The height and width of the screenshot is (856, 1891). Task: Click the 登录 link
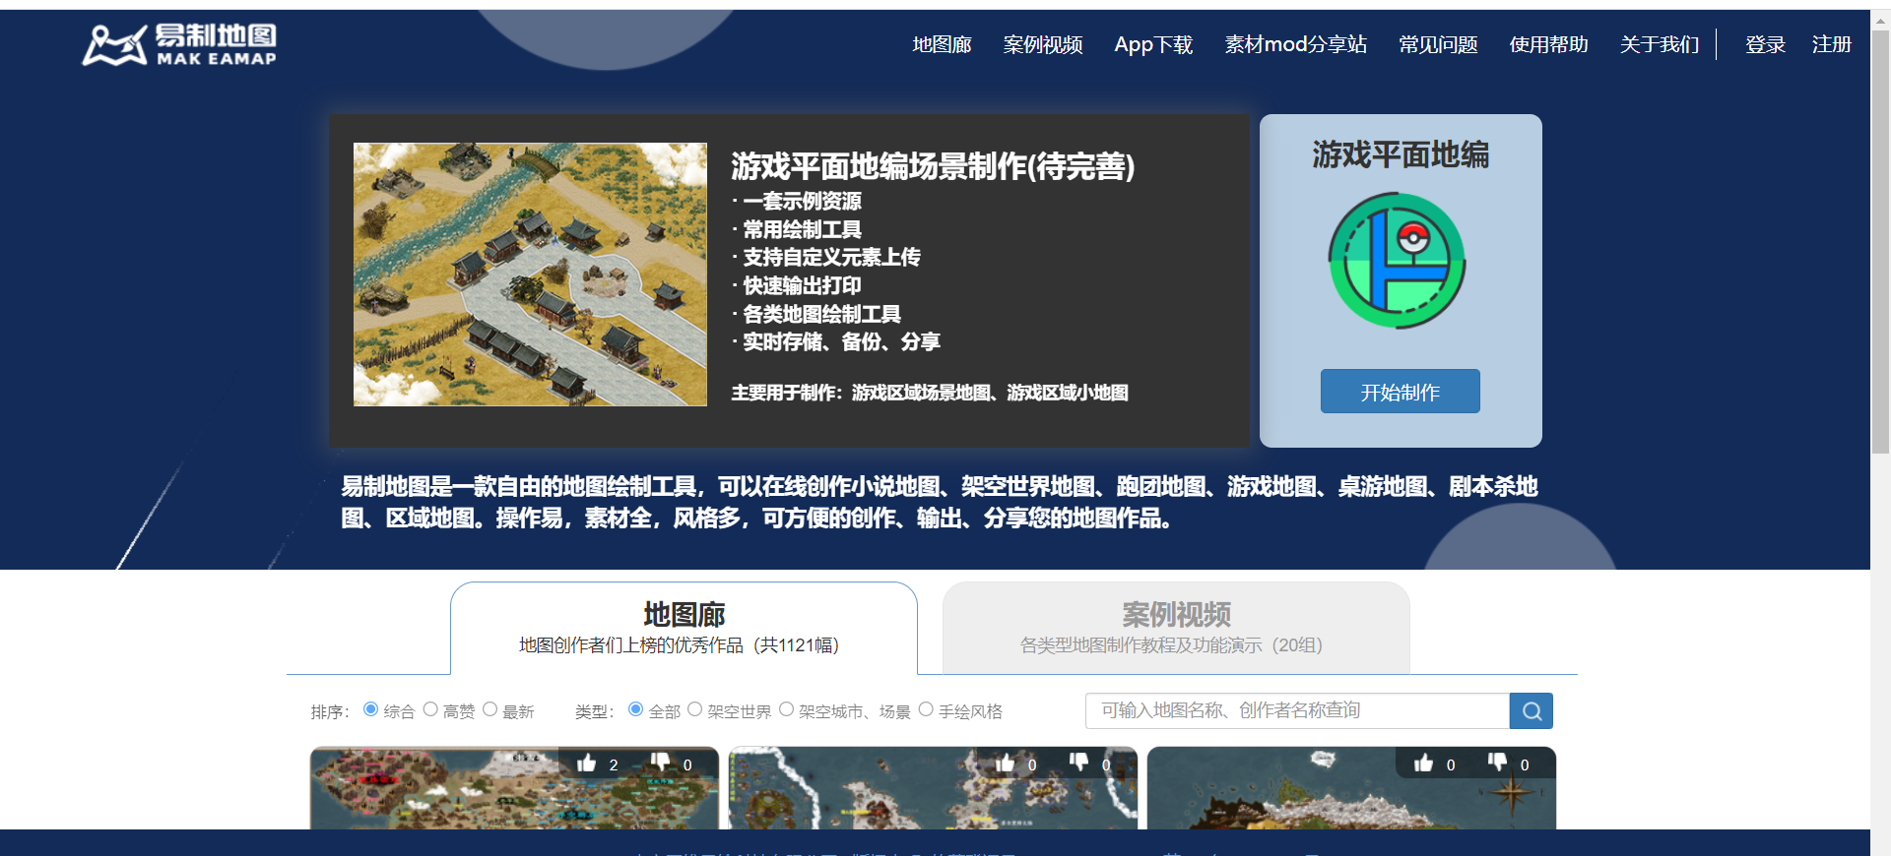click(1765, 44)
